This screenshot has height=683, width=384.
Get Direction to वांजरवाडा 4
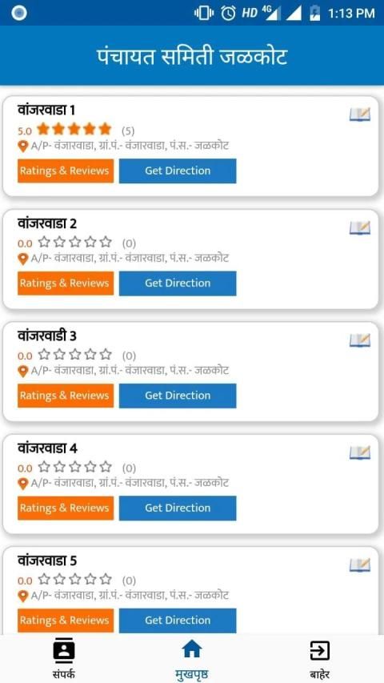tap(178, 508)
